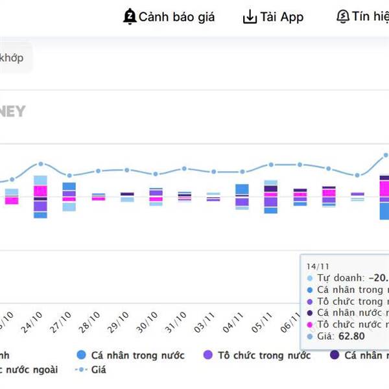The height and width of the screenshot is (389, 389).
Task: Open the 'Cảnh báo giá' menu item
Action: [176, 17]
